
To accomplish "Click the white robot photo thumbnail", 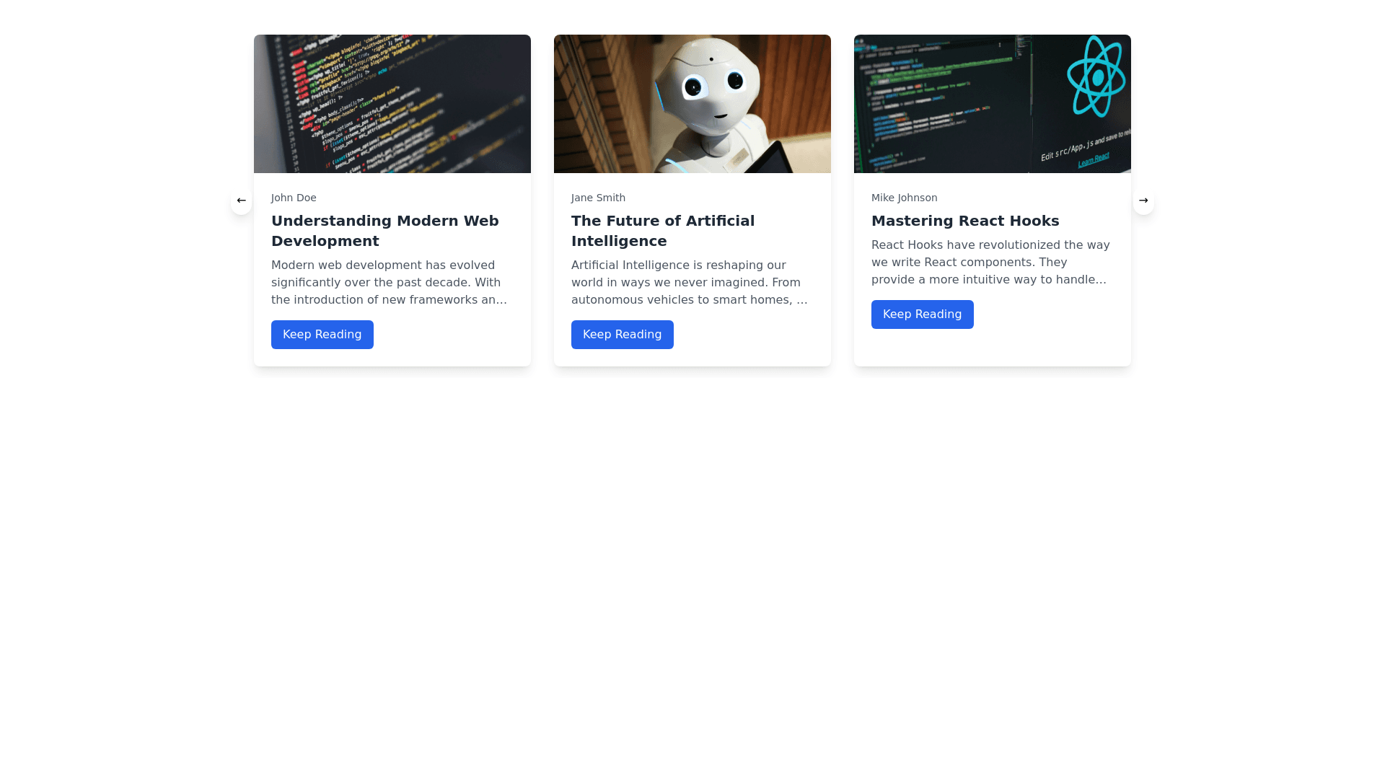I will tap(692, 104).
